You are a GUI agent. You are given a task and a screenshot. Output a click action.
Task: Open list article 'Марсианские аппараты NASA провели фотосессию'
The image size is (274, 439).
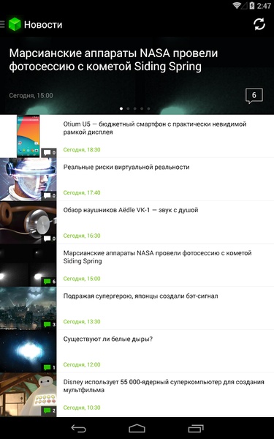coord(157,257)
